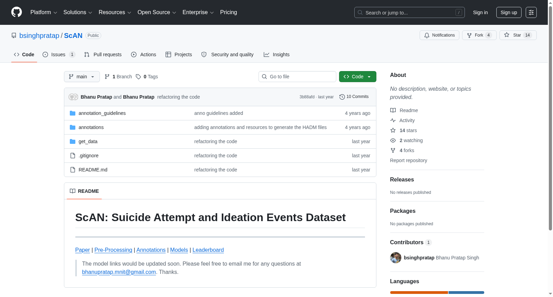
Task: Click the commit author avatars icon
Action: coord(73,97)
